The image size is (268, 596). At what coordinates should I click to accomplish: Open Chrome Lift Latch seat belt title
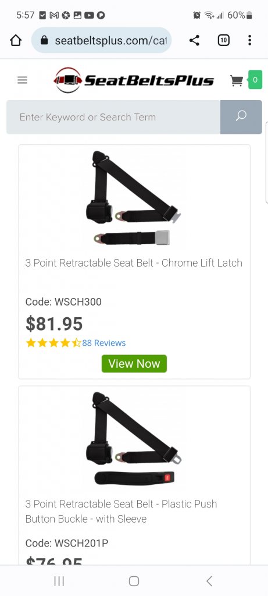click(134, 262)
